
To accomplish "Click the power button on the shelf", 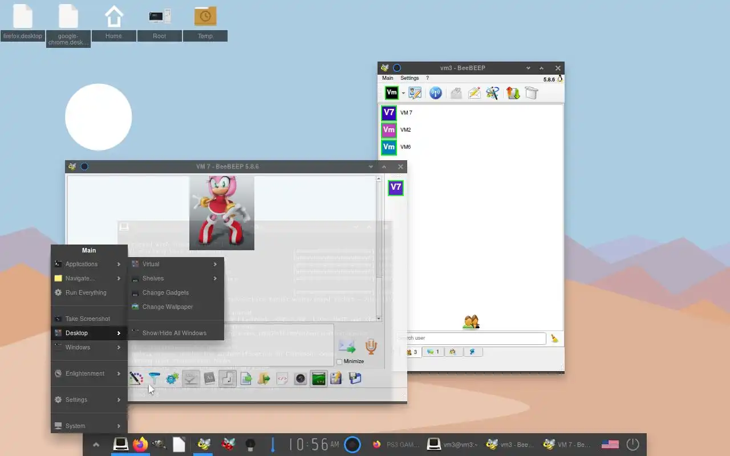I will [633, 445].
